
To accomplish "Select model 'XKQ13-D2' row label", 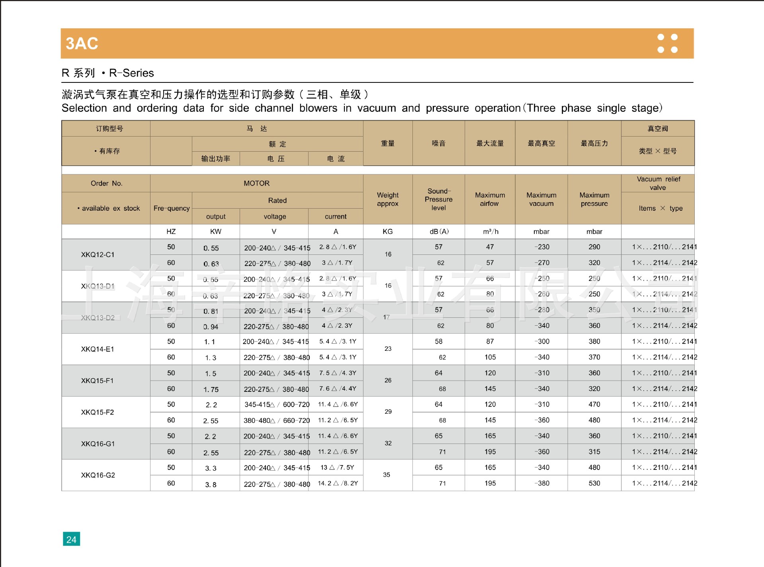I will [98, 318].
